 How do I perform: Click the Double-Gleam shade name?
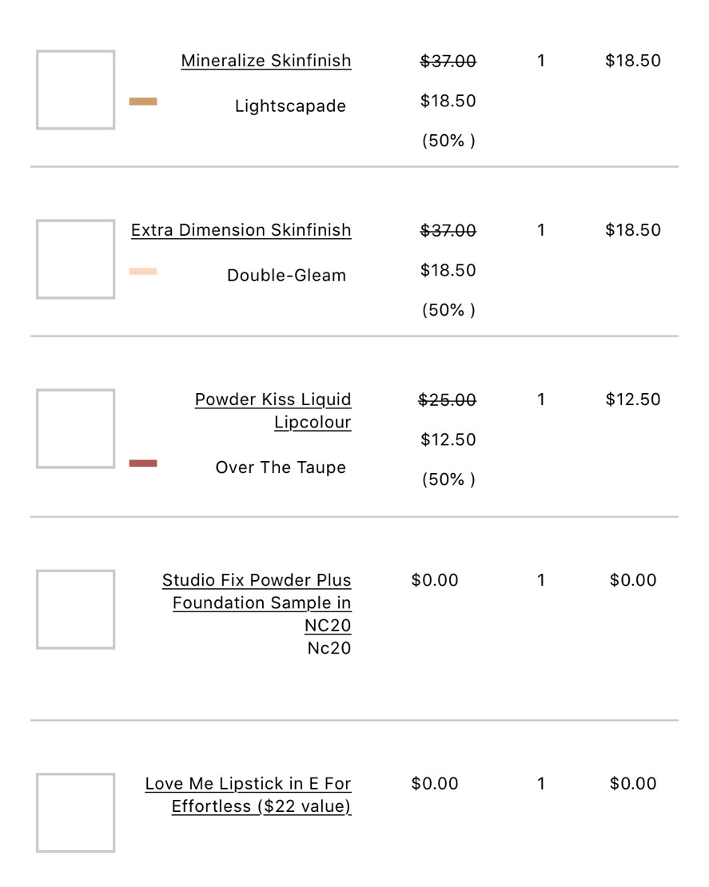tap(286, 276)
